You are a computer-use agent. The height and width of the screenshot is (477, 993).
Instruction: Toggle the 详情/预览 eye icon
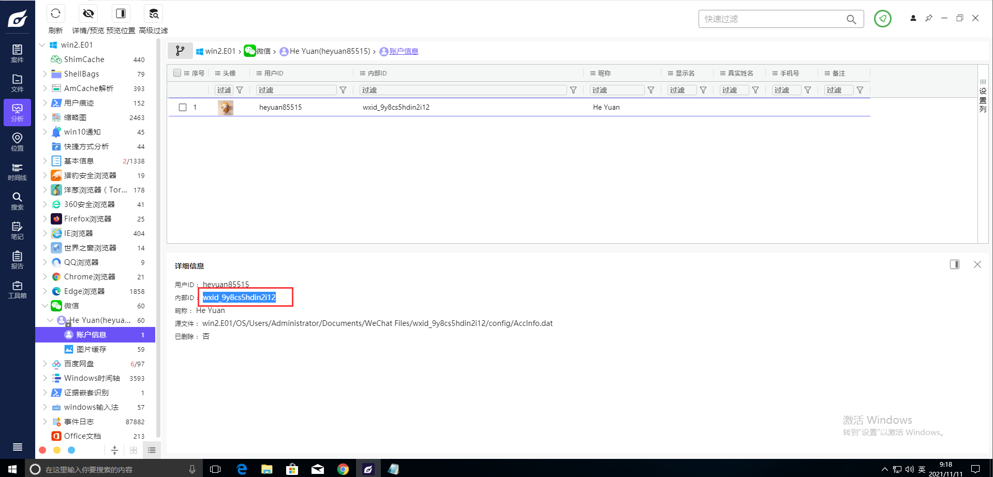coord(88,13)
